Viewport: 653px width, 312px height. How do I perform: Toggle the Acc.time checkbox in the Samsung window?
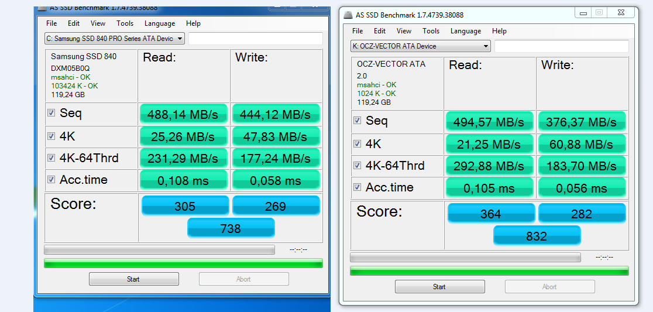coord(51,180)
